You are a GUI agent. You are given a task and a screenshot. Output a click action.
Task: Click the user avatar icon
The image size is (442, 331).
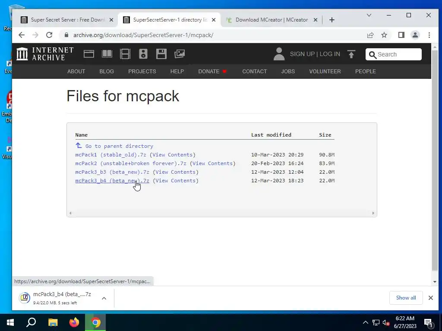click(x=279, y=54)
